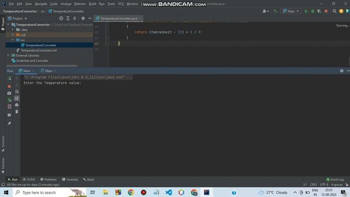Image resolution: width=350 pixels, height=197 pixels.
Task: Click the Dump Threads camera icon
Action: (9, 93)
